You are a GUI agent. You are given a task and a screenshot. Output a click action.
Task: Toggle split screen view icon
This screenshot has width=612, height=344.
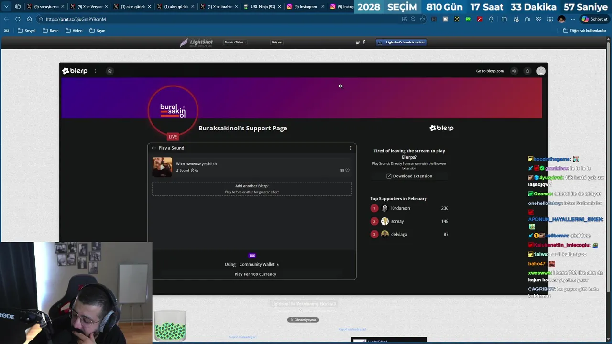click(x=504, y=19)
